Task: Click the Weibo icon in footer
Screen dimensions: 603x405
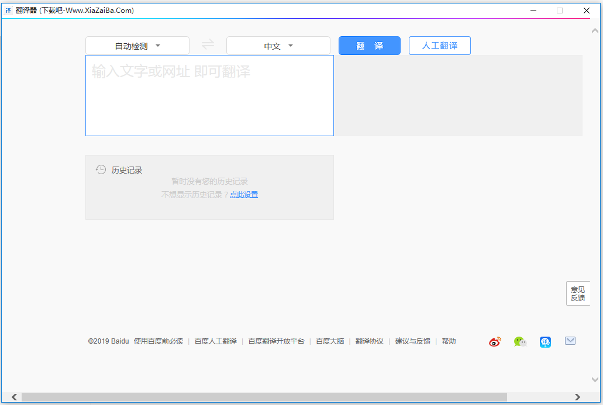Action: point(495,342)
